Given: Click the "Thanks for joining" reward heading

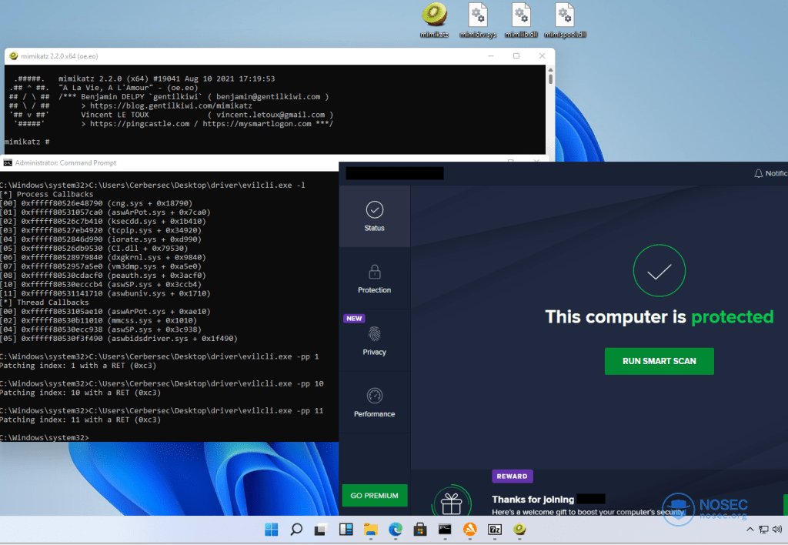Looking at the screenshot, I should pyautogui.click(x=533, y=500).
